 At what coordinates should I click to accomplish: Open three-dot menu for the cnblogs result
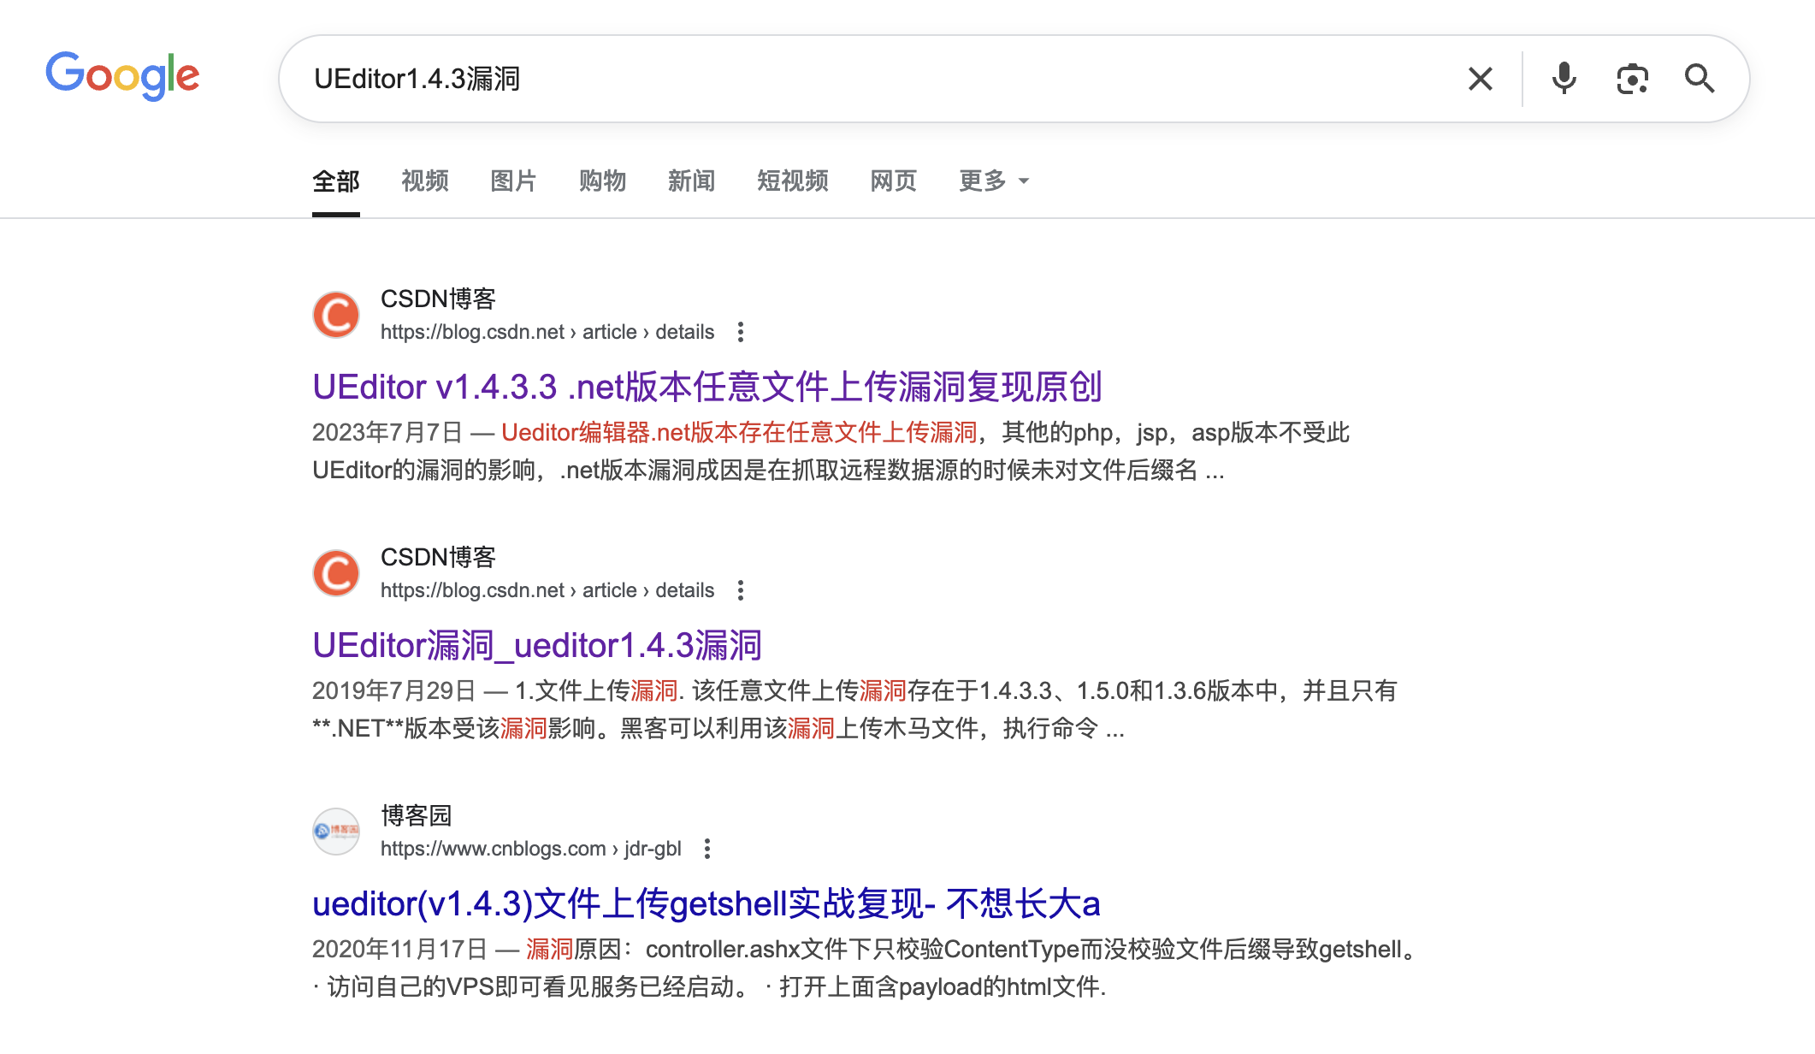coord(707,849)
